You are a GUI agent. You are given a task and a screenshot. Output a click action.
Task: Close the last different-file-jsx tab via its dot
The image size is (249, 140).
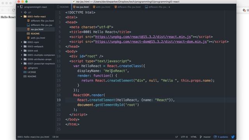pos(169,7)
